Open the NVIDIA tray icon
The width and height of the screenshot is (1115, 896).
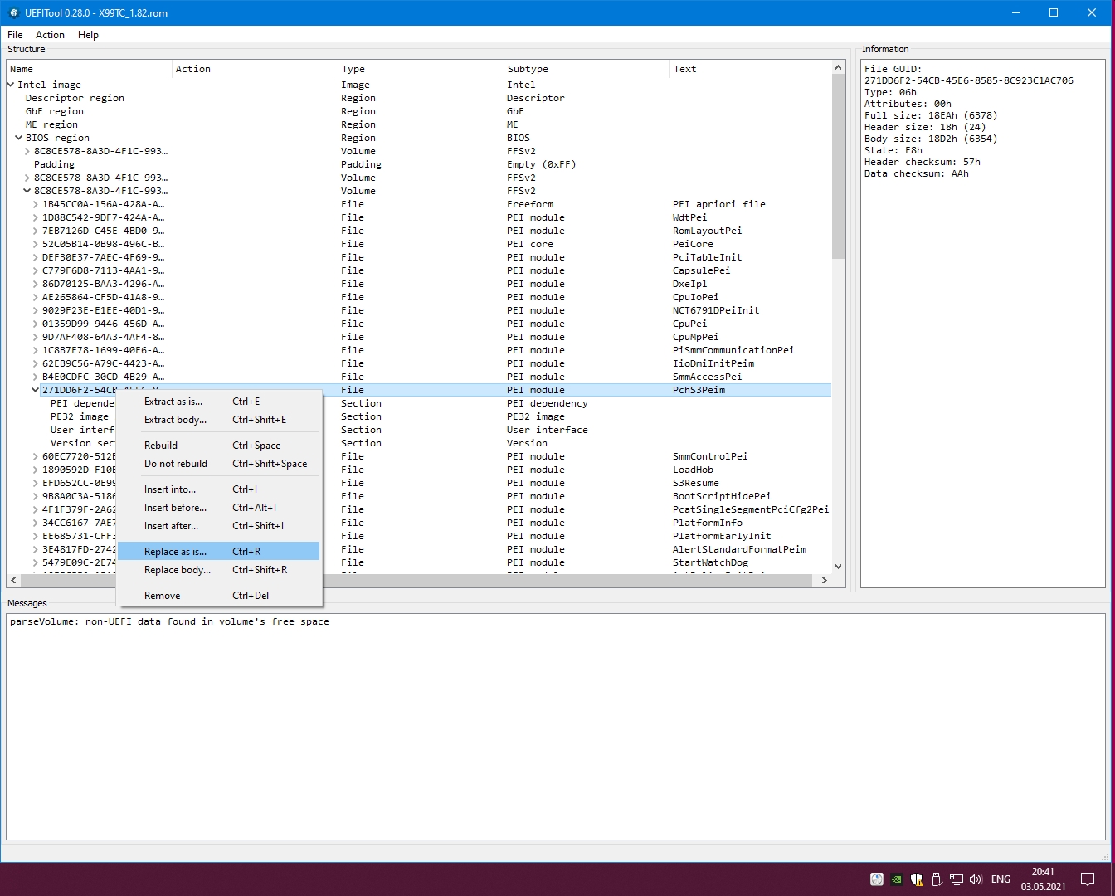click(897, 879)
